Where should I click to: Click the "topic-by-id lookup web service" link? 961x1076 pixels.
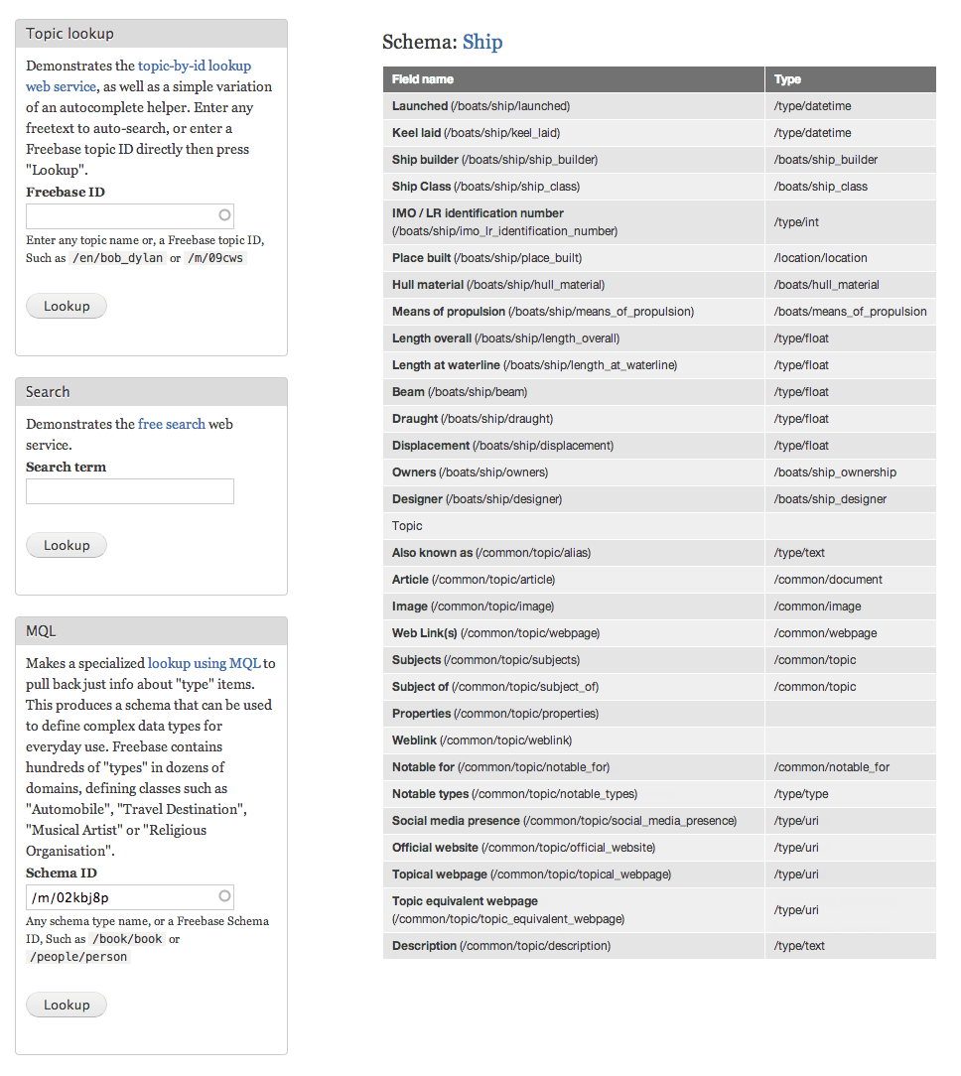pos(195,66)
